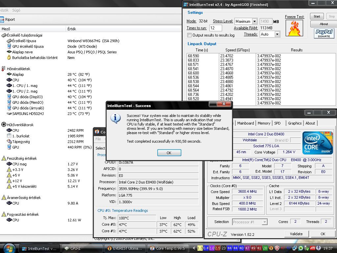The height and width of the screenshot is (253, 337).
Task: Click the Intel Core 2 Duo logo in CPU-Z
Action: click(318, 143)
